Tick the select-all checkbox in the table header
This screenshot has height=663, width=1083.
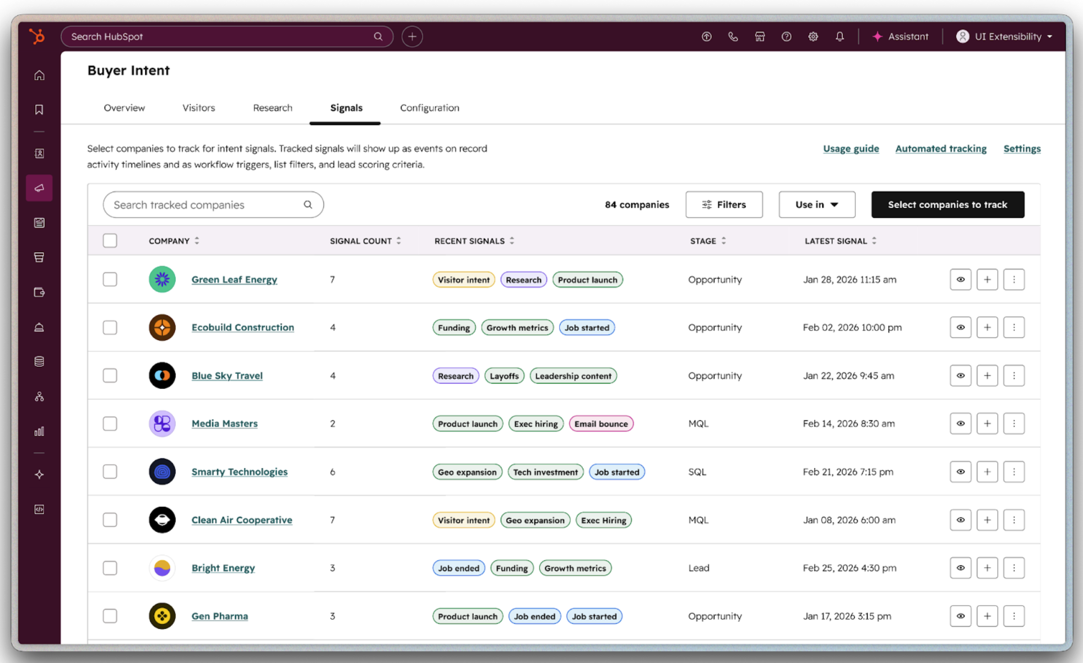110,241
